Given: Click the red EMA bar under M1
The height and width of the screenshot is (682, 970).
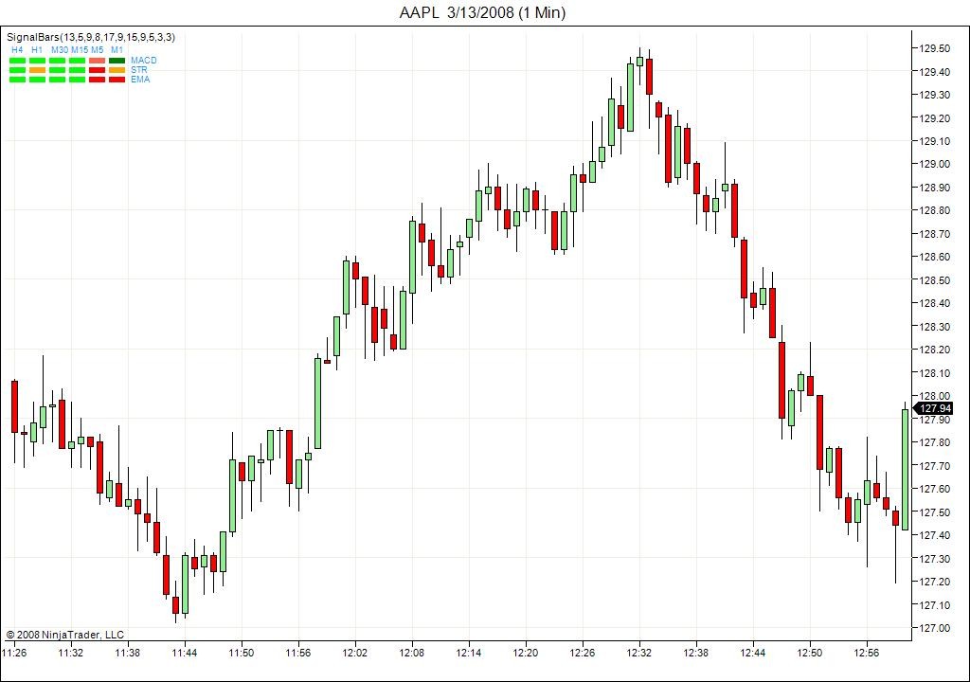Looking at the screenshot, I should (117, 80).
